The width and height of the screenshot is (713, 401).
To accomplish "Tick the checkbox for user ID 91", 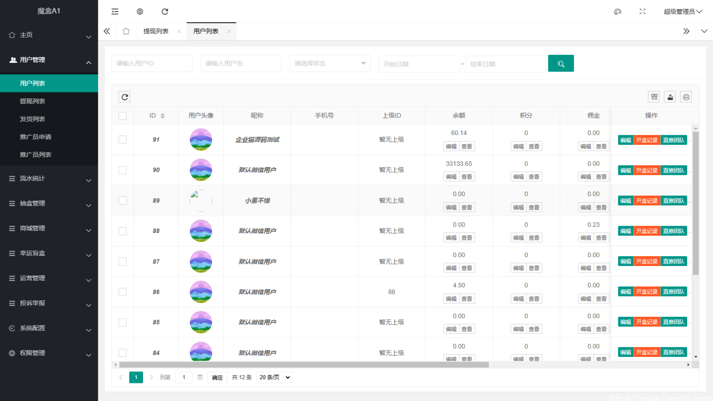I will pyautogui.click(x=122, y=139).
